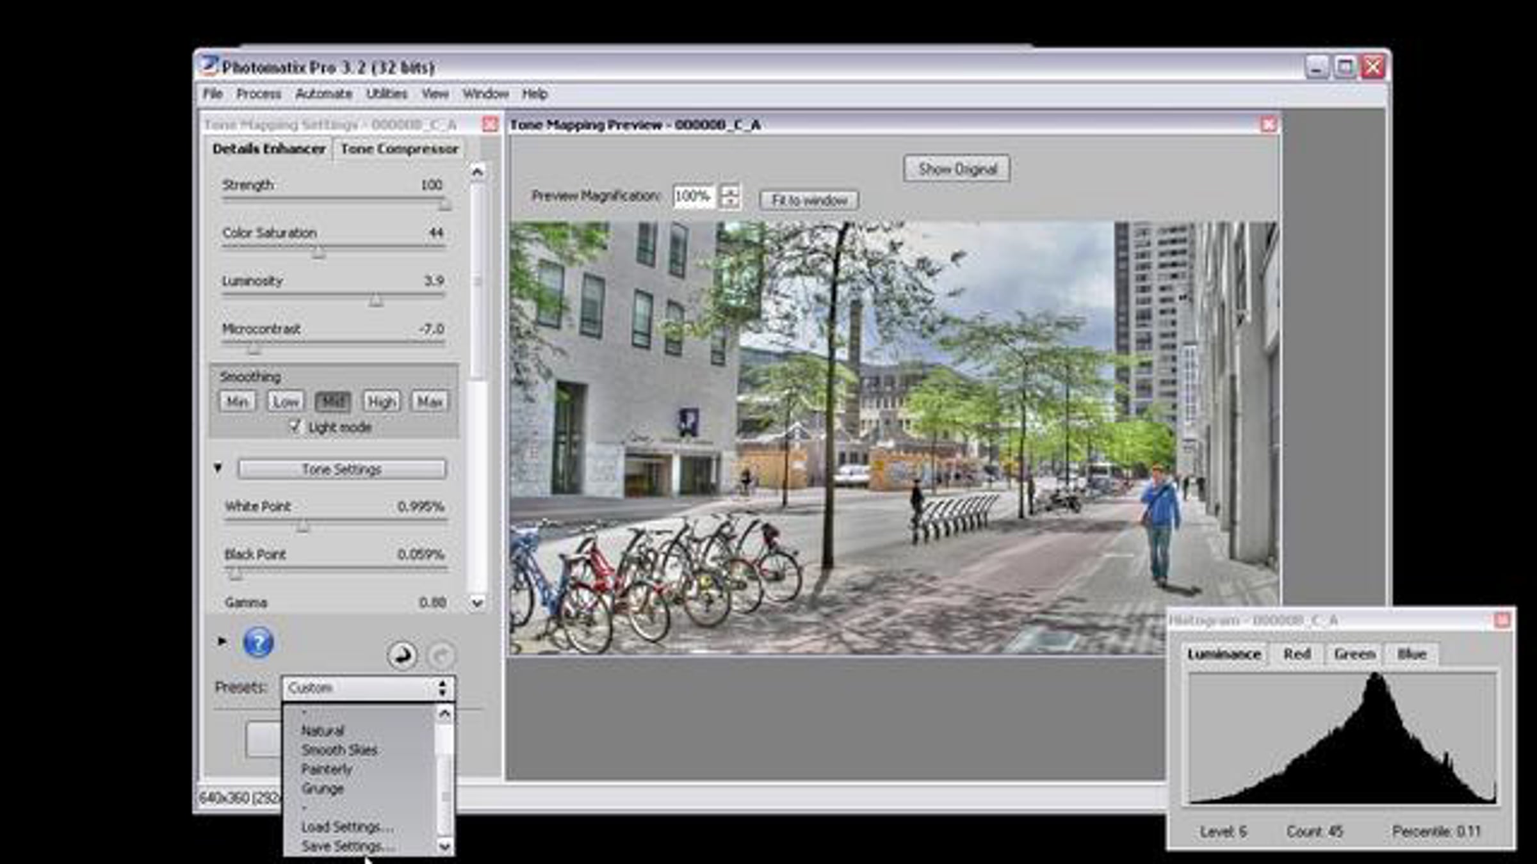Expand the section arrow beside help icon

coord(222,641)
